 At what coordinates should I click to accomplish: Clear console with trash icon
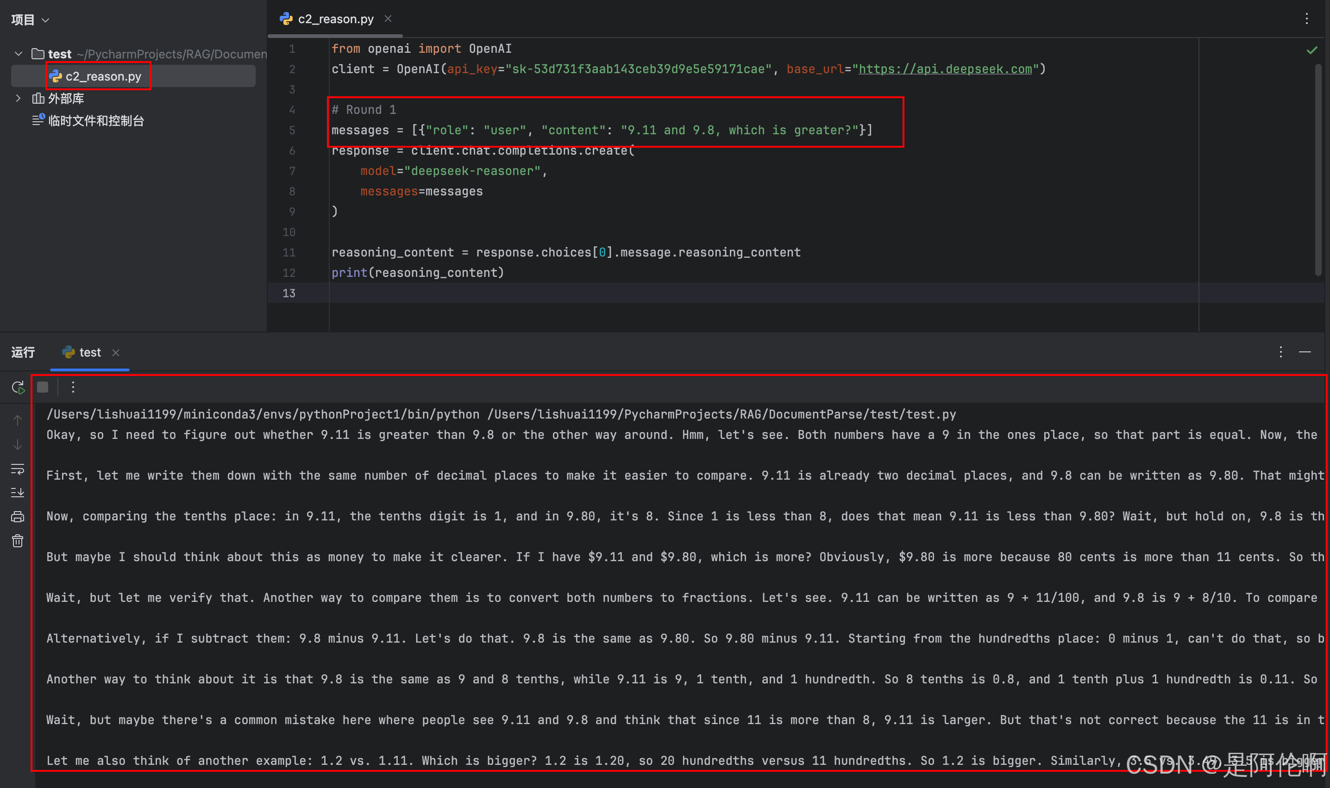(x=18, y=541)
